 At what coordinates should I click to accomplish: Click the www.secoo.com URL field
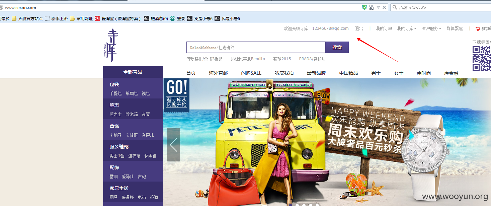pos(181,7)
